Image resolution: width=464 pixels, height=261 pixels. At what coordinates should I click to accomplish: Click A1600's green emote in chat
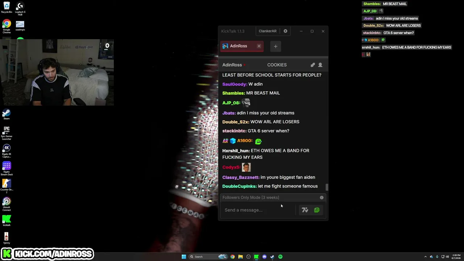click(258, 141)
